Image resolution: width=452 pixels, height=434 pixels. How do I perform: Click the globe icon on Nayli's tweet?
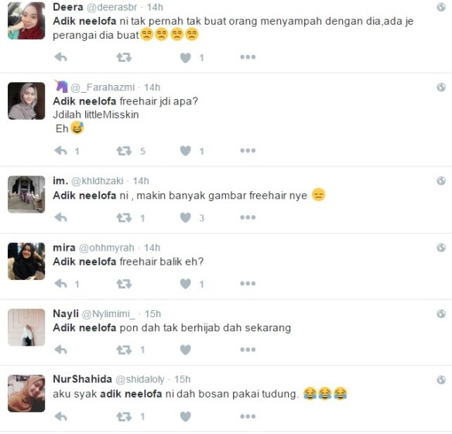tap(441, 313)
